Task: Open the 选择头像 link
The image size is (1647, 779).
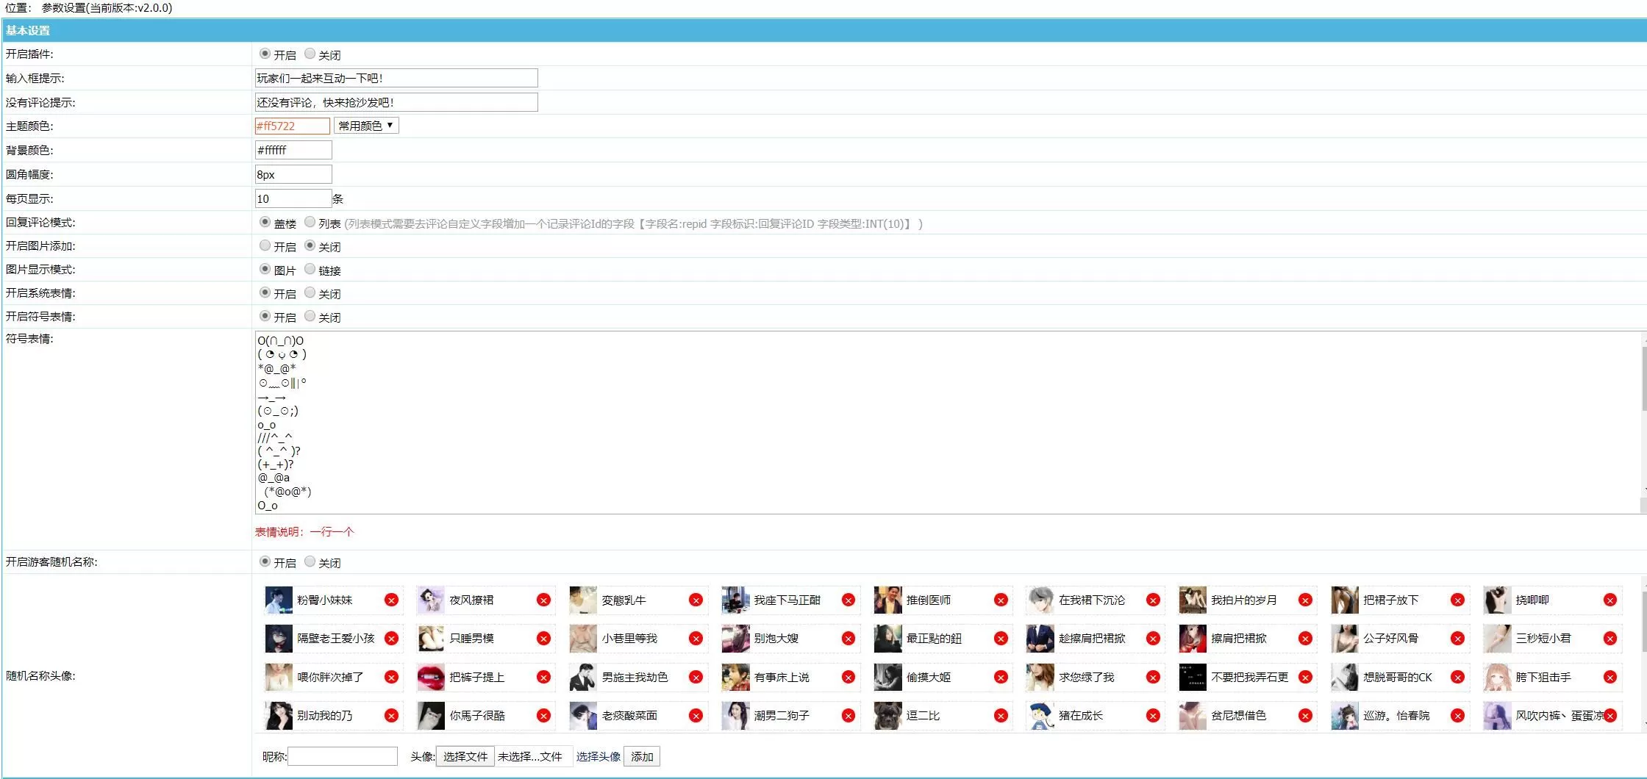Action: click(x=598, y=756)
